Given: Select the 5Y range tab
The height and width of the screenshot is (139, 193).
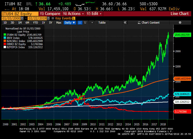Looking at the screenshot, I should tap(51, 23).
